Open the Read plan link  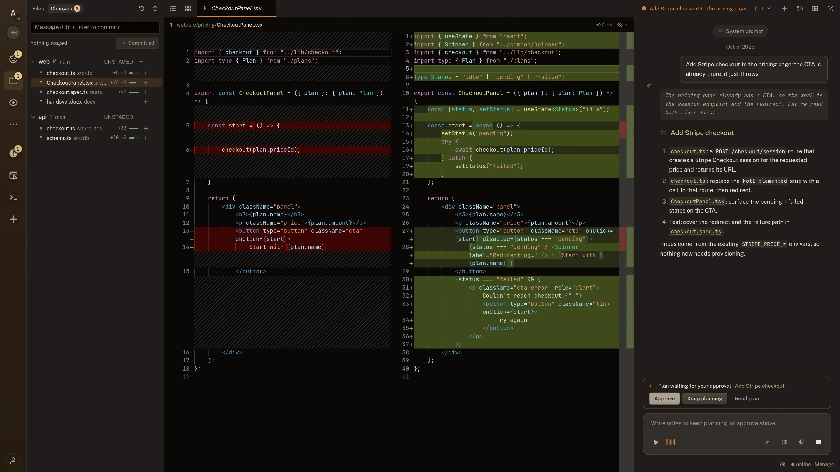click(747, 399)
